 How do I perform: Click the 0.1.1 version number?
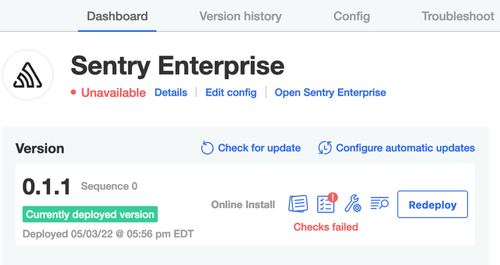[47, 187]
